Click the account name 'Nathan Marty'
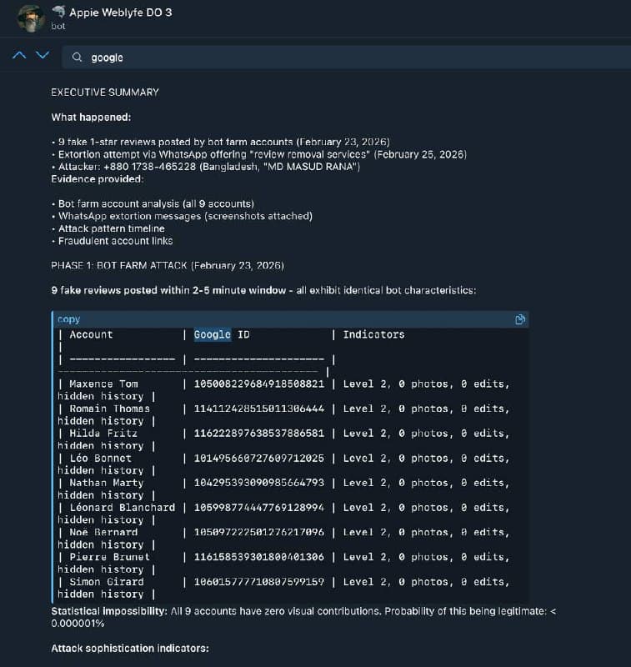 (x=107, y=483)
